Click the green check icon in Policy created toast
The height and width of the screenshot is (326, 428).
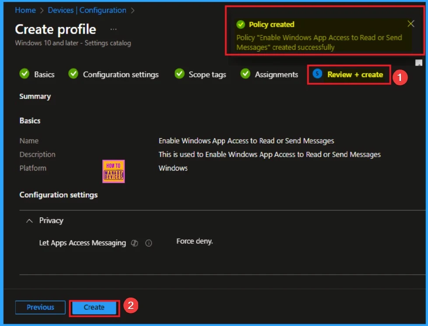(240, 25)
